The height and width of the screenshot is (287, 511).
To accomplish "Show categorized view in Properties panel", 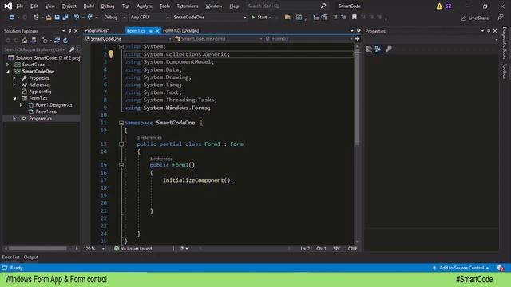I will coord(369,49).
